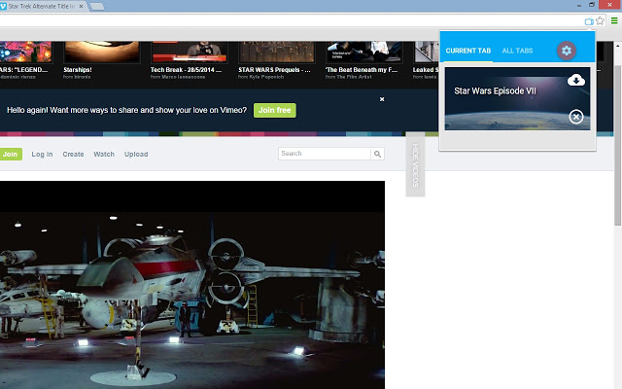Click the Upload link
This screenshot has height=389, width=622.
pos(136,154)
